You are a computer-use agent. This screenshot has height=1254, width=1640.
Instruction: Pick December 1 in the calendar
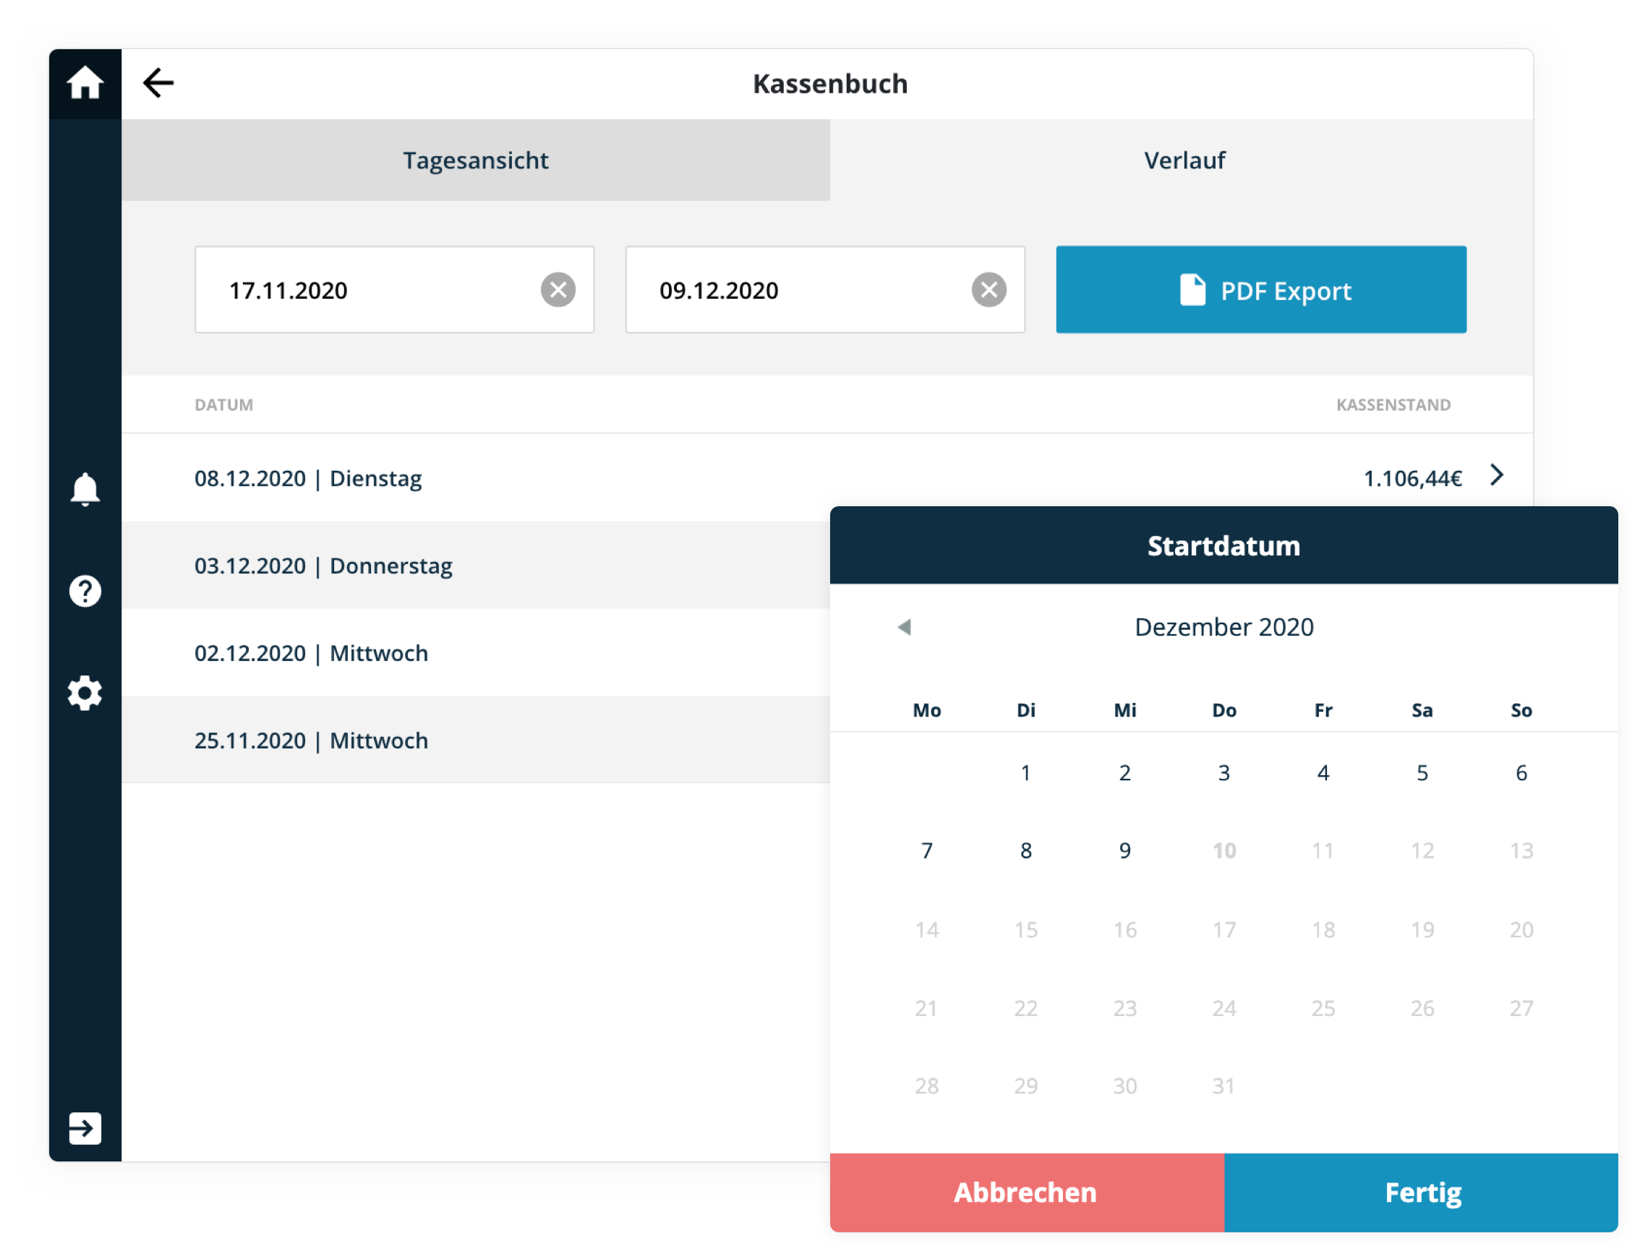[x=1026, y=772]
